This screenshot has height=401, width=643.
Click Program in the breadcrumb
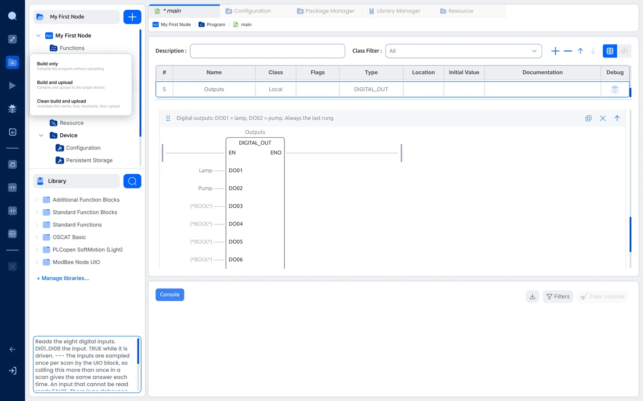(x=212, y=25)
